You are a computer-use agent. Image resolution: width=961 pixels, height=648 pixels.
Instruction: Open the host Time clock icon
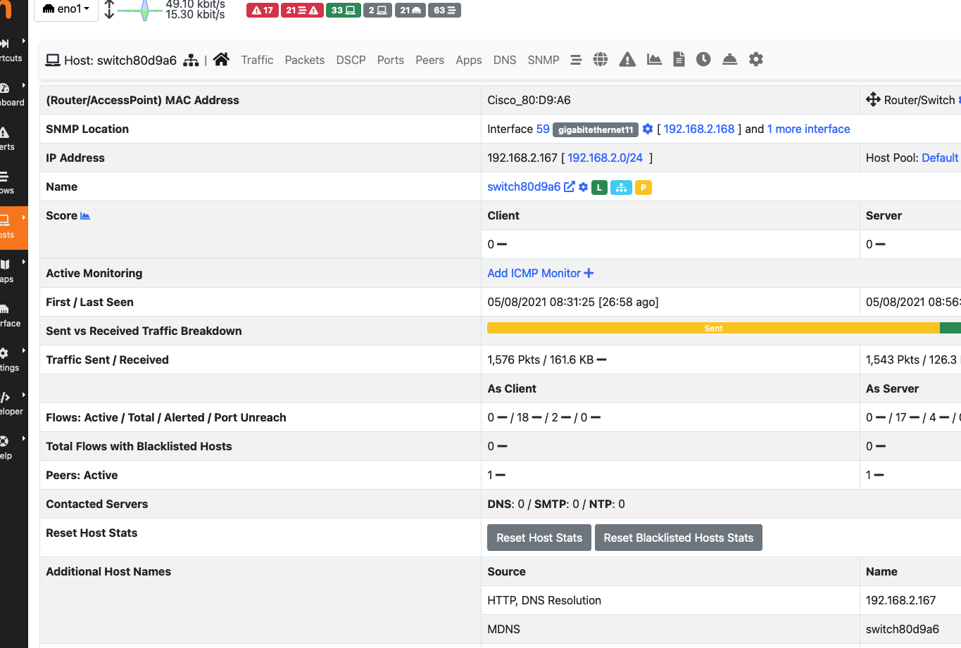point(703,60)
